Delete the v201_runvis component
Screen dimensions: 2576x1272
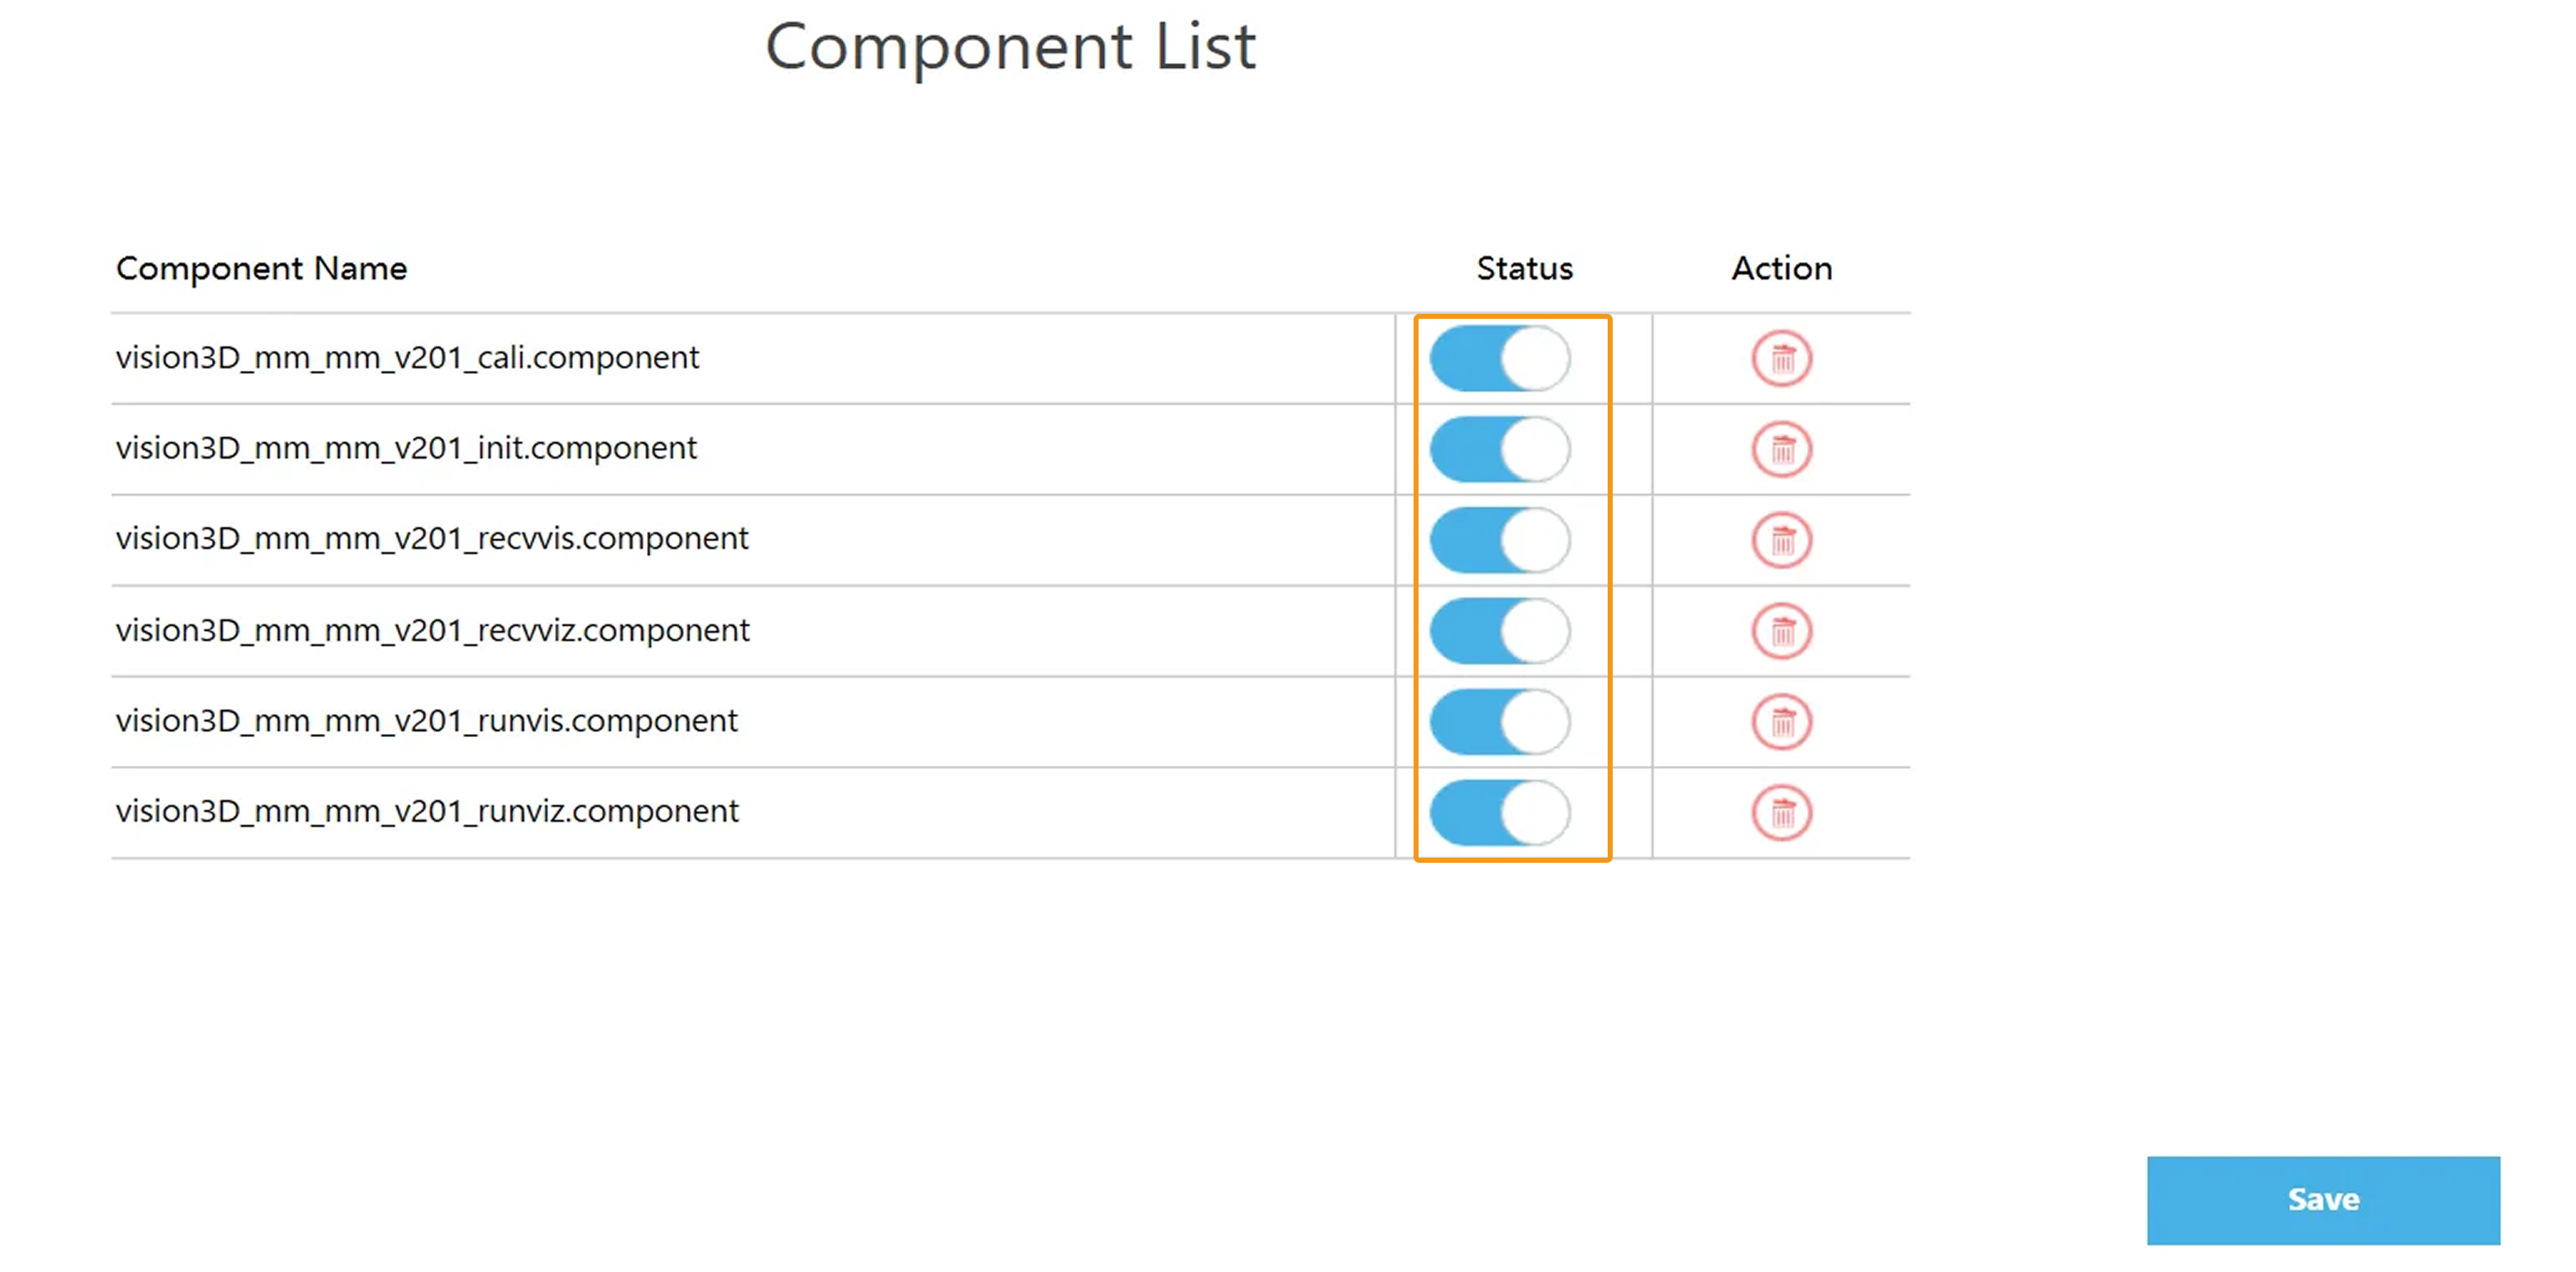click(x=1781, y=721)
